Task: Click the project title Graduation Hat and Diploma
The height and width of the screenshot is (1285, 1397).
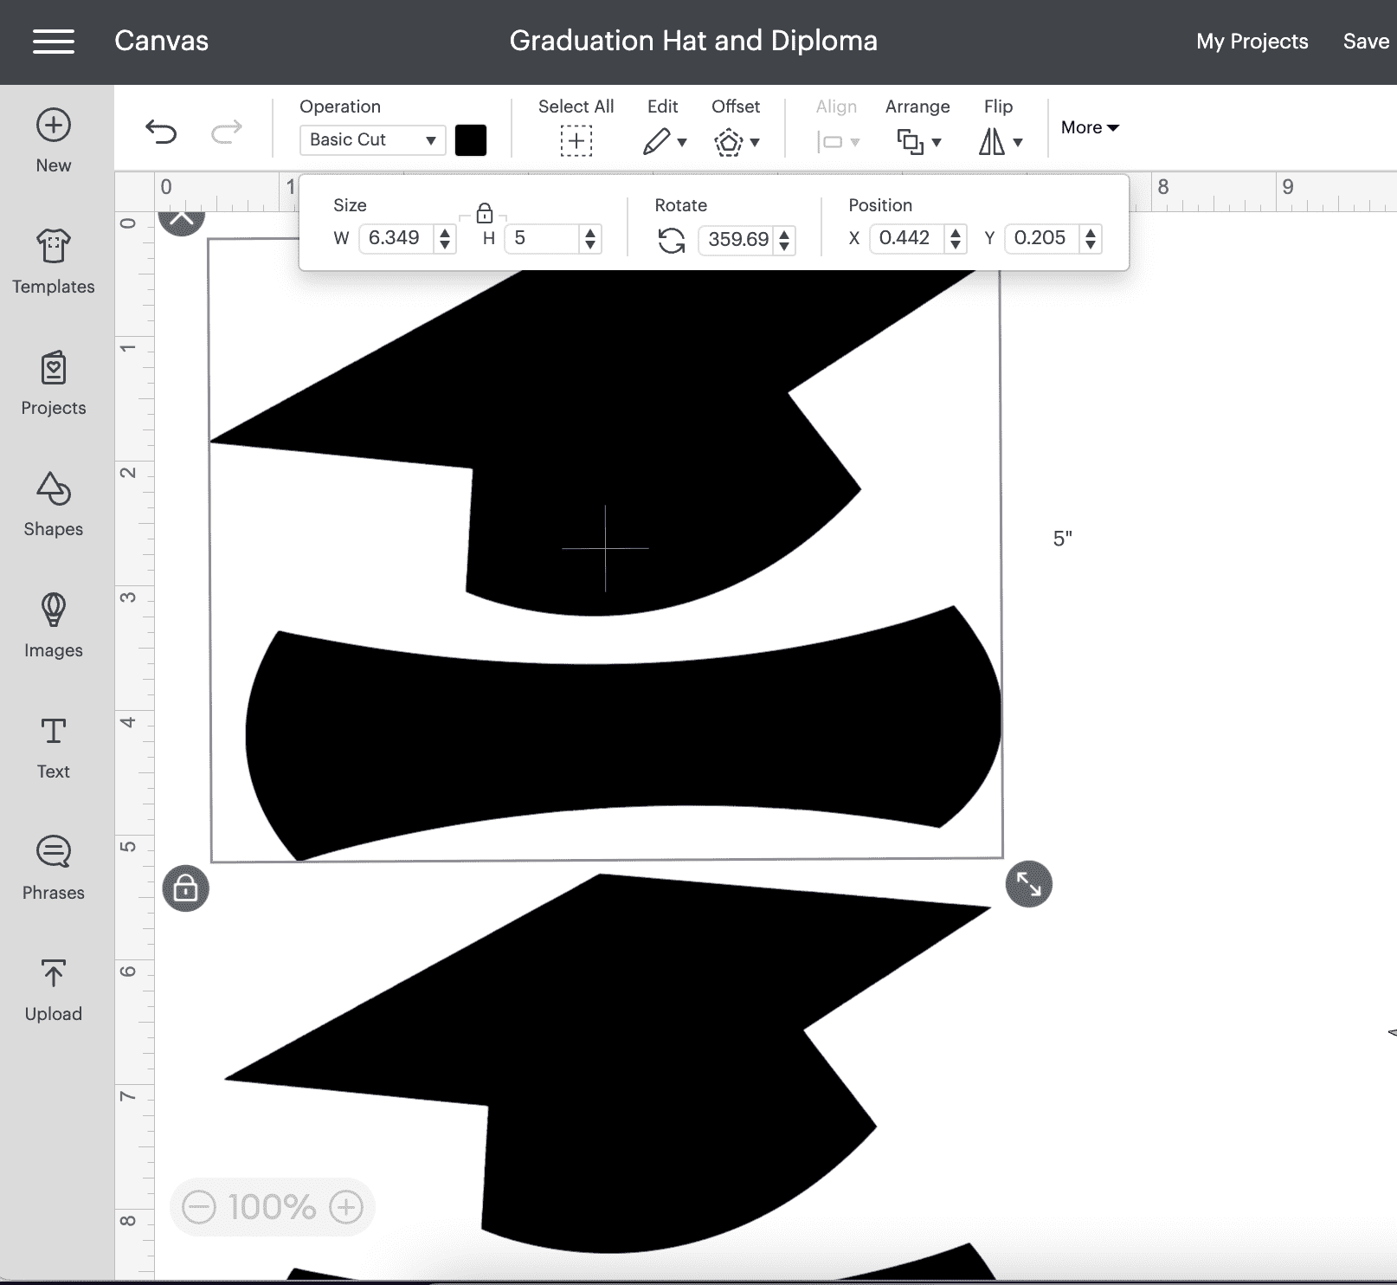Action: click(693, 41)
